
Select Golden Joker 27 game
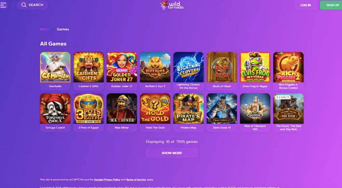122,67
